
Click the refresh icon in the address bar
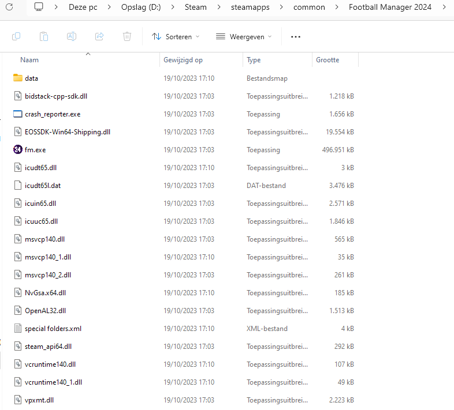point(9,7)
